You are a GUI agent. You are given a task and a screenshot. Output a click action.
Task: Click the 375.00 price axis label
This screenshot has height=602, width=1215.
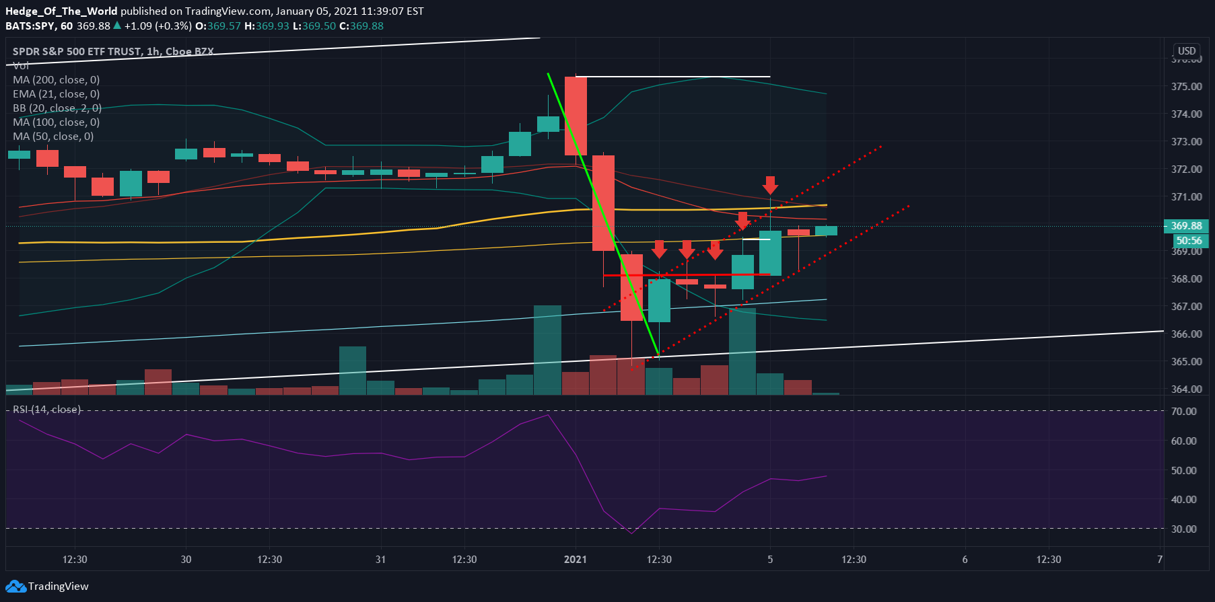point(1186,87)
